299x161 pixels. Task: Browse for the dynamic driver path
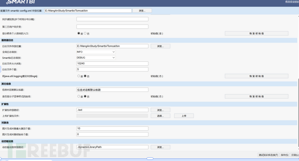click(x=160, y=147)
